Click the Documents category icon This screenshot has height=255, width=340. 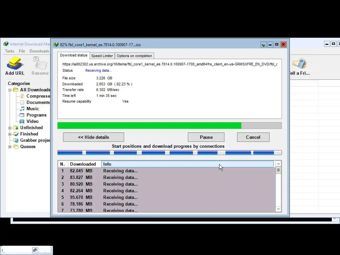pos(22,102)
